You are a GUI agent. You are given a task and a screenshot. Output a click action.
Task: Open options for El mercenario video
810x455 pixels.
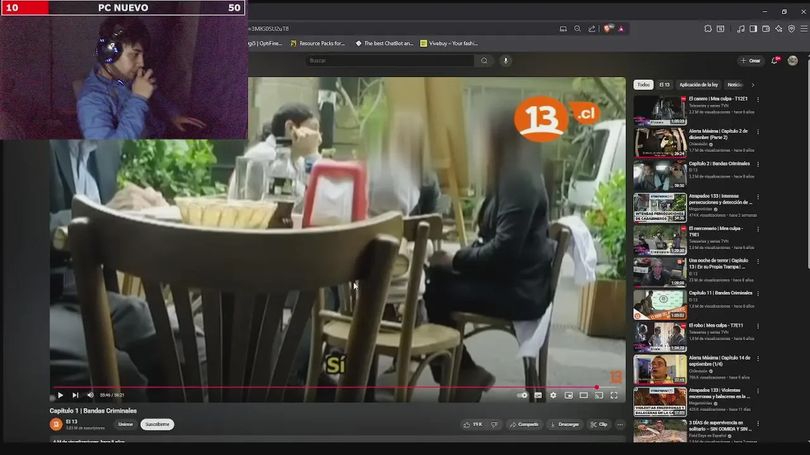[x=758, y=229]
